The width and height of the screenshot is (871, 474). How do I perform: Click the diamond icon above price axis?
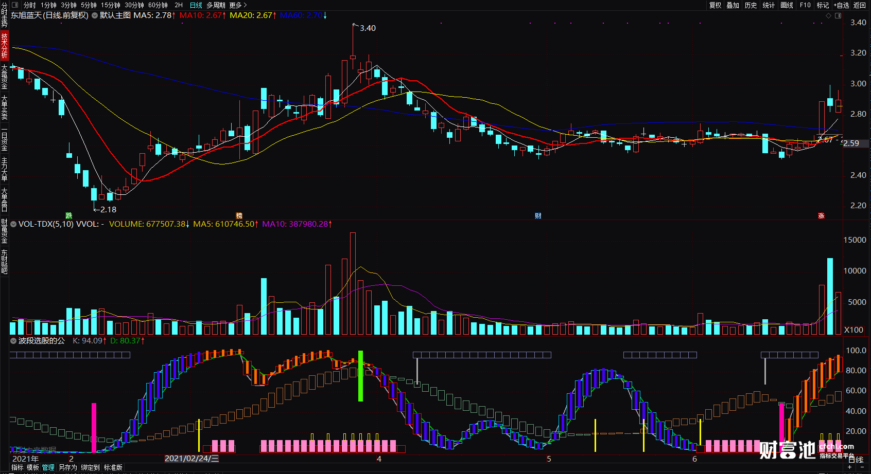(x=828, y=15)
